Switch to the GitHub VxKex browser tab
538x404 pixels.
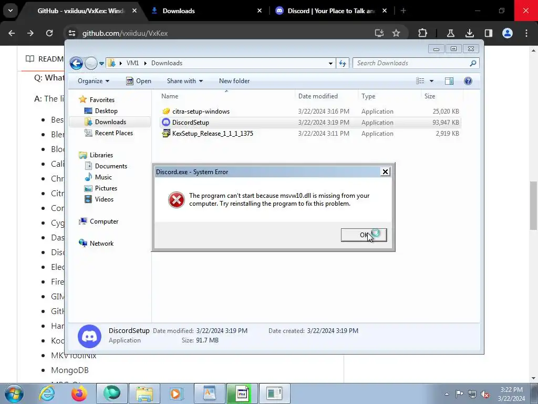(x=81, y=11)
